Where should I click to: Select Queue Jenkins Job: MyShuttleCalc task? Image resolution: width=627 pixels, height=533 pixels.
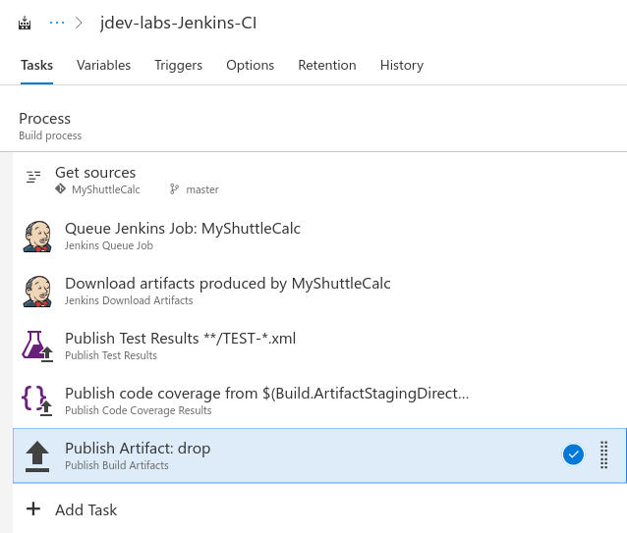[x=319, y=236]
